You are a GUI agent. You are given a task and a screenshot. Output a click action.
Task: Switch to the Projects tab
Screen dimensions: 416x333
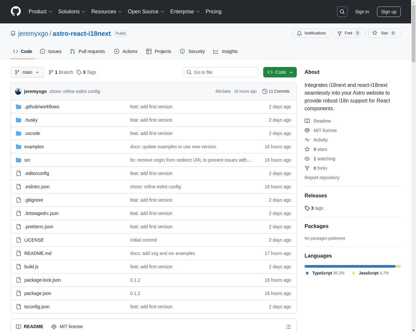pyautogui.click(x=159, y=51)
